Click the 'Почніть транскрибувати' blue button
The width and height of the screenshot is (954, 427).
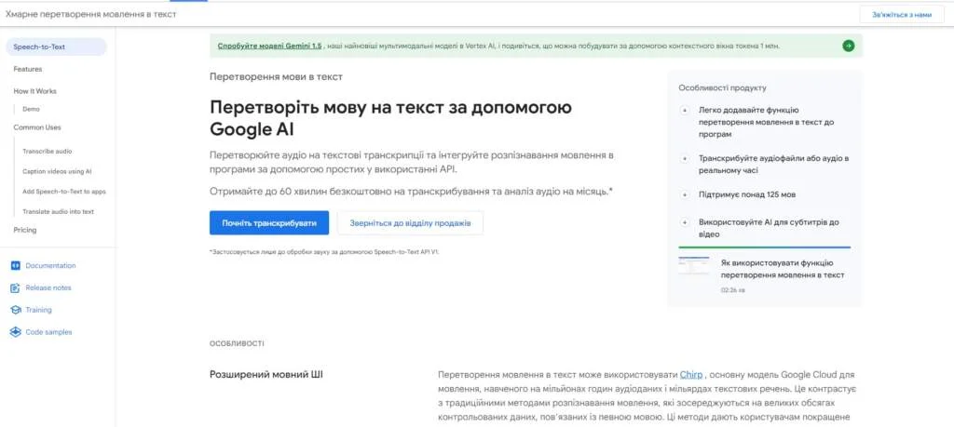tap(269, 223)
